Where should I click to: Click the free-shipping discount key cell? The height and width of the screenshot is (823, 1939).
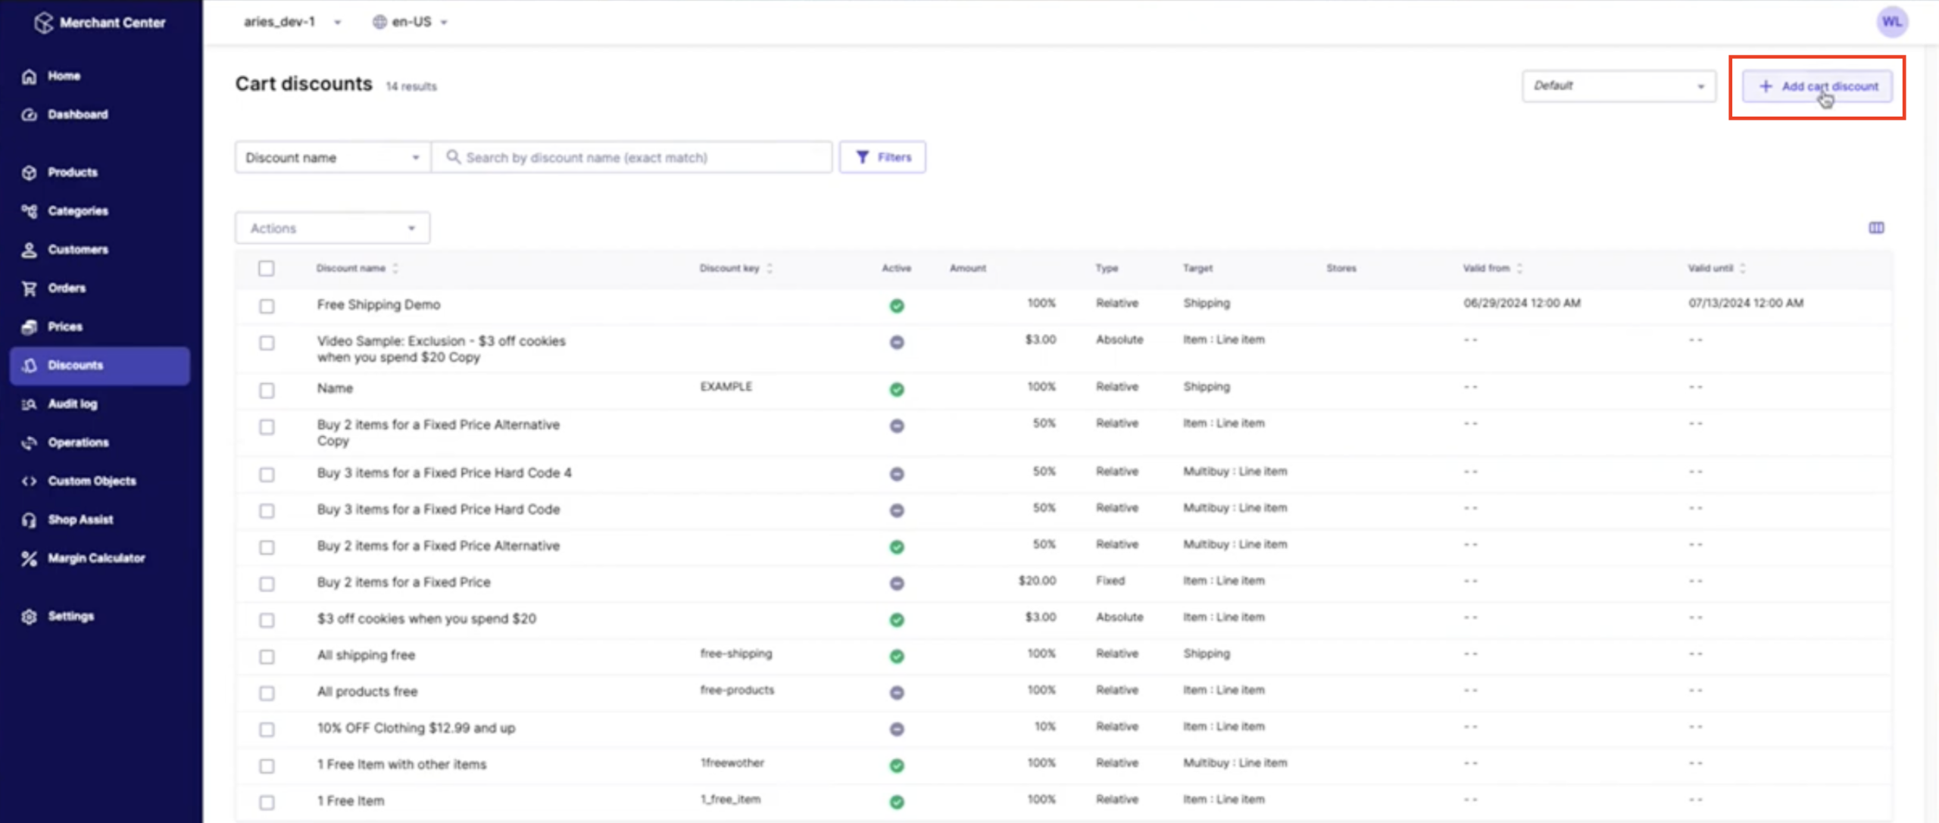click(735, 653)
